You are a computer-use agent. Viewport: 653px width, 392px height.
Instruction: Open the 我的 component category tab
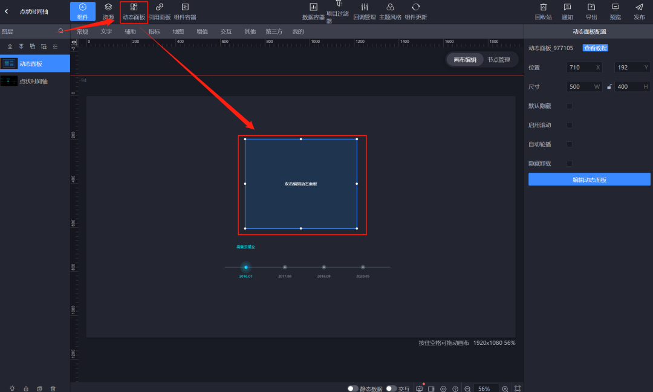click(298, 31)
